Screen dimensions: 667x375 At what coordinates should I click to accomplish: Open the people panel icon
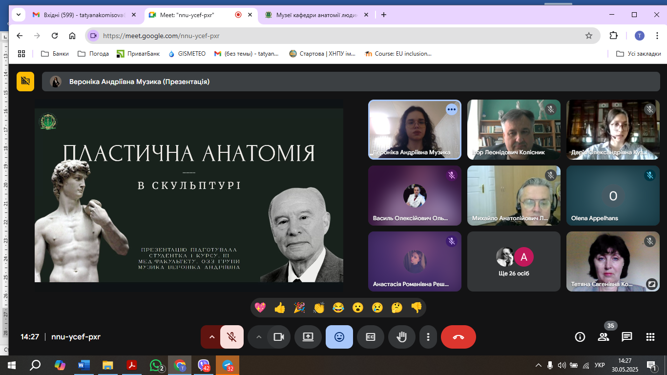[604, 337]
